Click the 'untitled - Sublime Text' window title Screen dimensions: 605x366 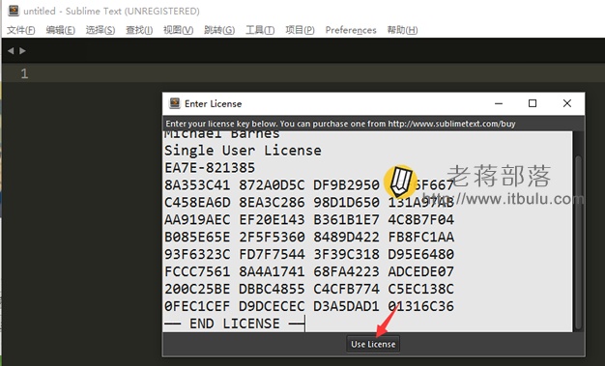tap(111, 12)
